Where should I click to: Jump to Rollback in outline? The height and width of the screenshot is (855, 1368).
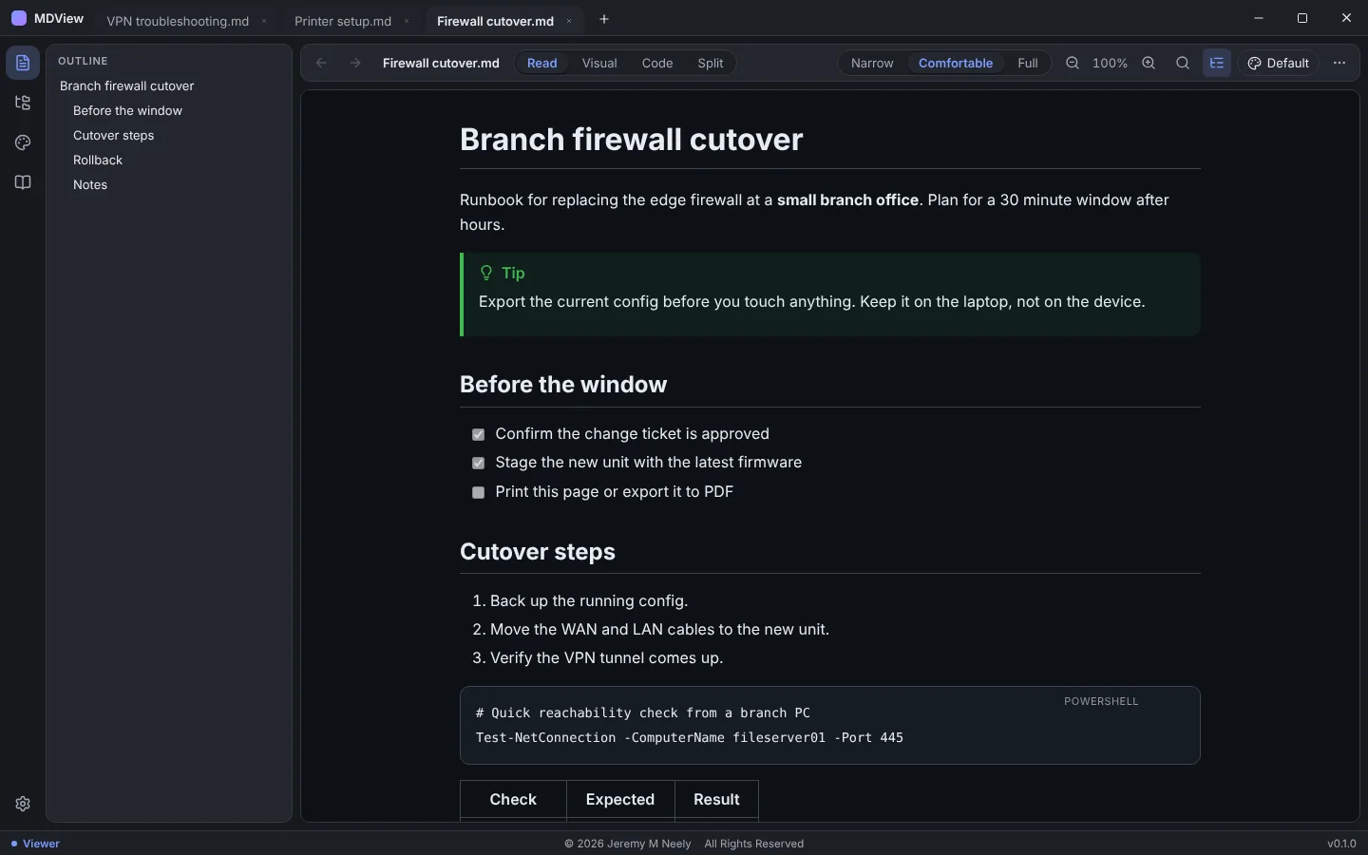point(98,160)
